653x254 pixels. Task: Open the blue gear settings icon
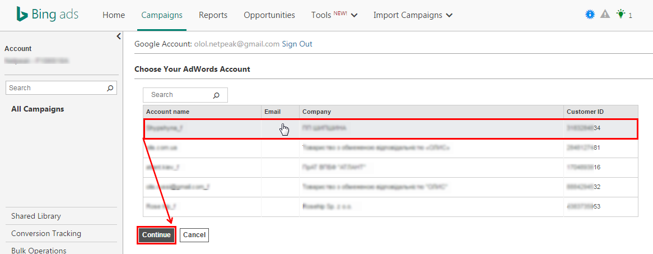[x=589, y=15]
